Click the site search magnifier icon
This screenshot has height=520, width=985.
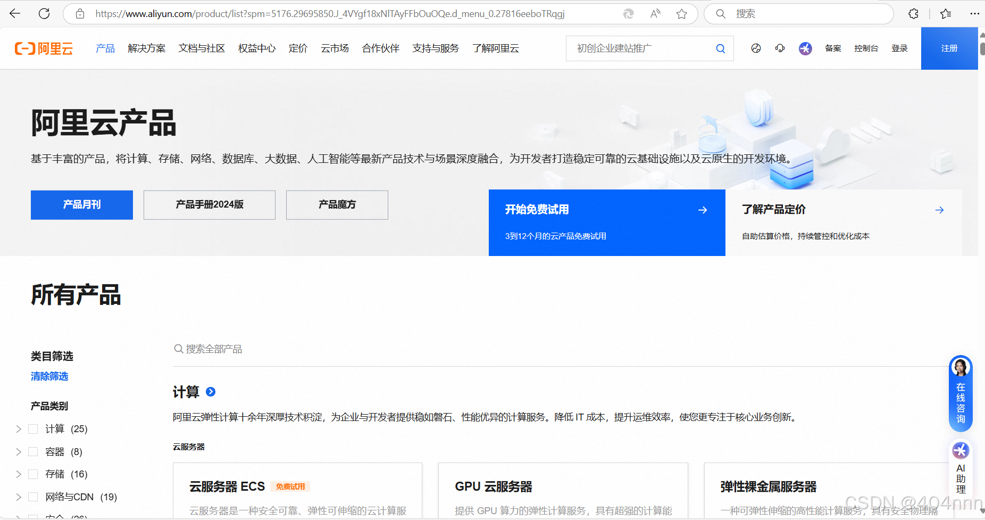pos(720,48)
